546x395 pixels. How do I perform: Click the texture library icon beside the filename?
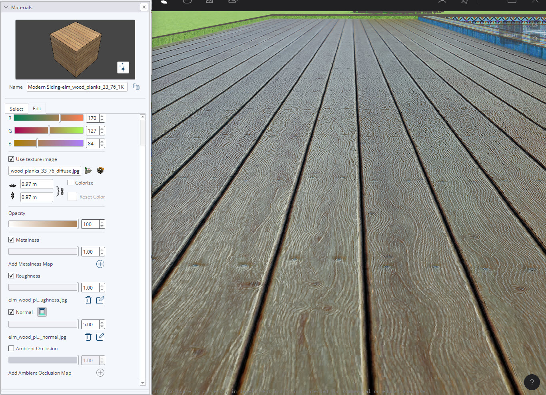tap(100, 170)
